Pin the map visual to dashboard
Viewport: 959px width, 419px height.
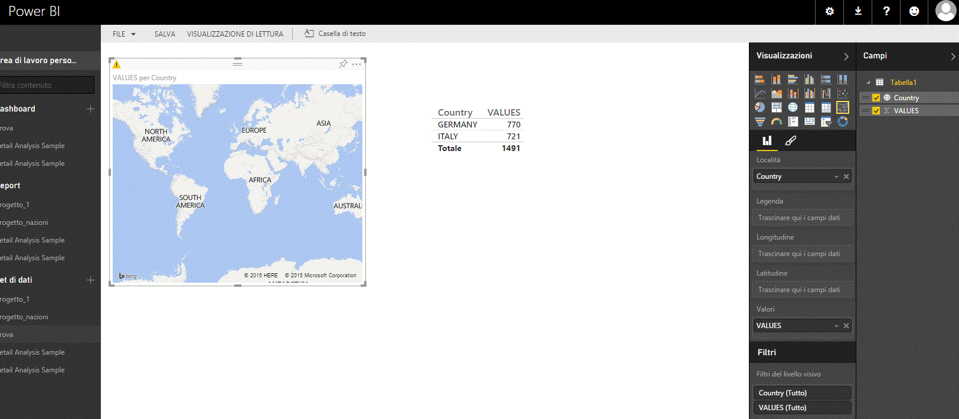point(343,64)
